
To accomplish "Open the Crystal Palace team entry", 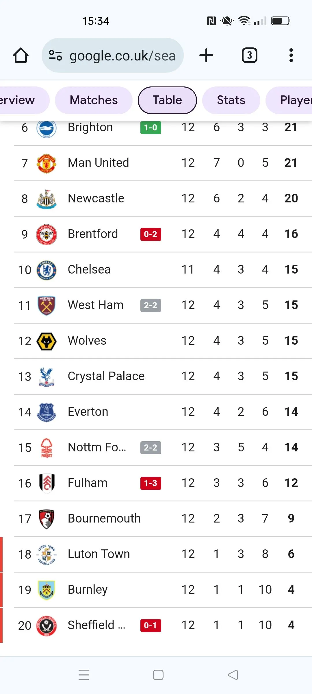I will tap(106, 376).
